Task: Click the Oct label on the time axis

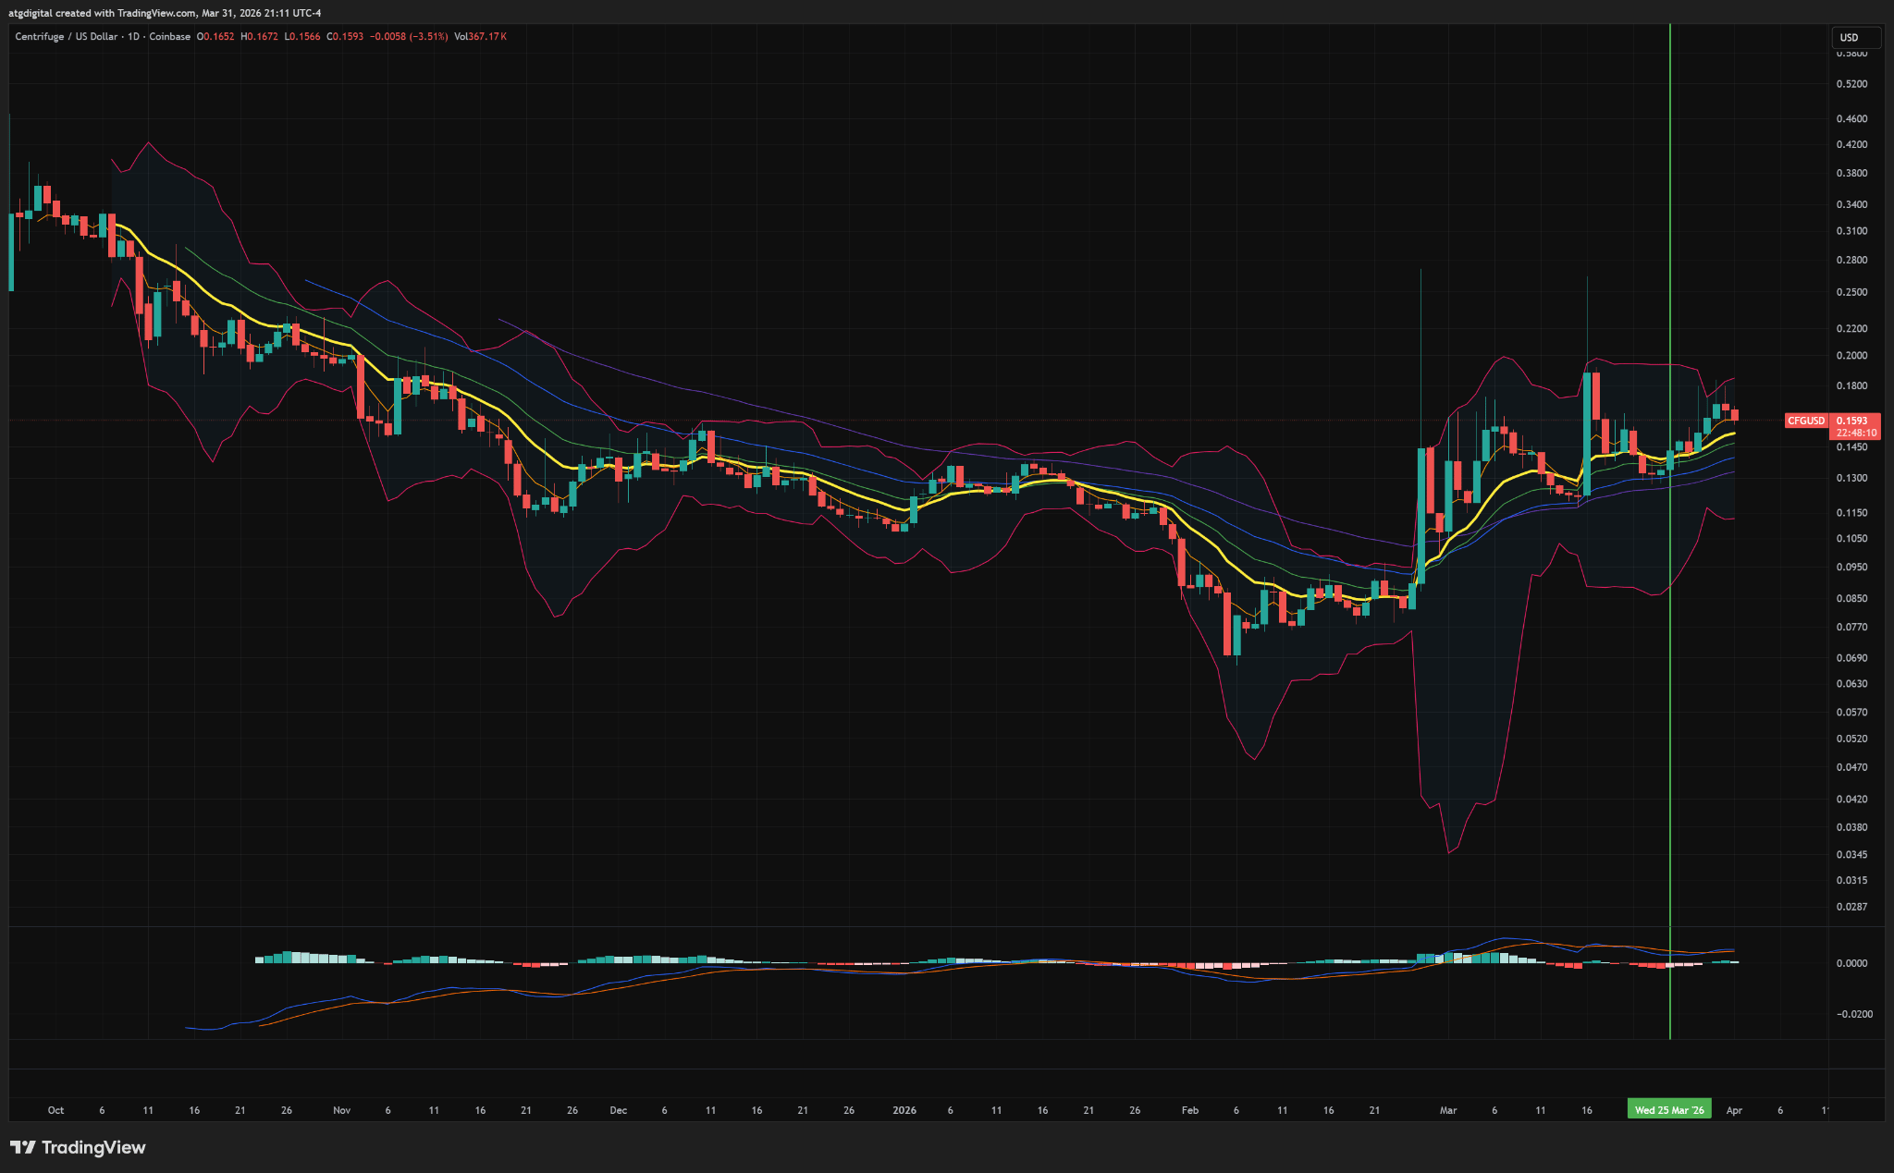Action: click(x=55, y=1110)
